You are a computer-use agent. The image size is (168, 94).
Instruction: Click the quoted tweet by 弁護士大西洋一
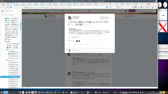(x=90, y=32)
